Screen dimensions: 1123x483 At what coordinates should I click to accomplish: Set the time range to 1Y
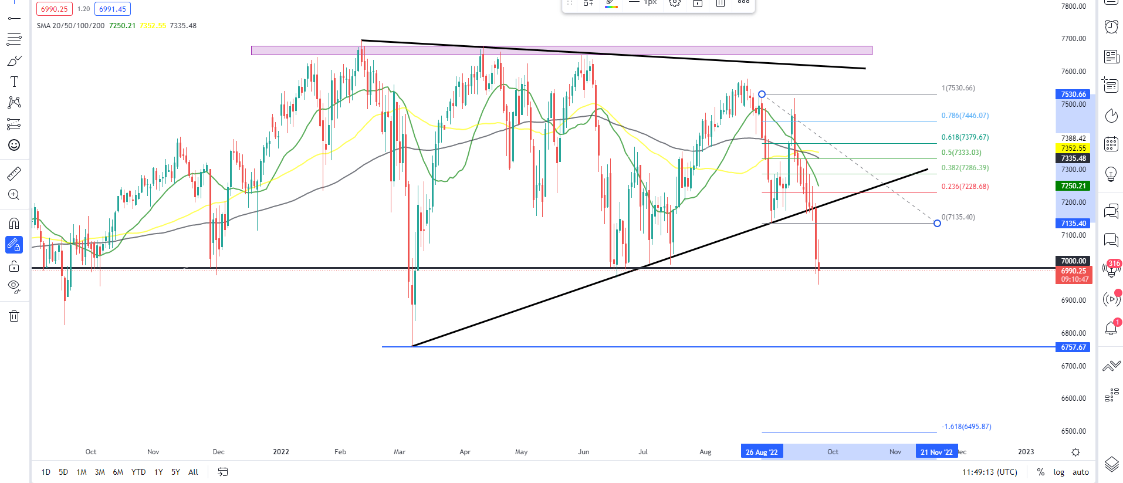coord(158,472)
